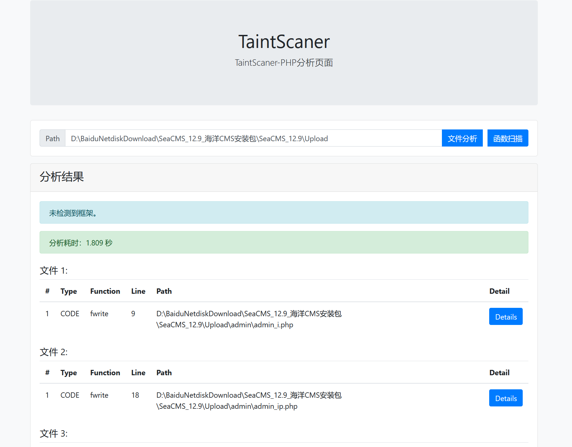The width and height of the screenshot is (572, 447).
Task: Click fwrite cell in 文件 2 row
Action: [x=99, y=395]
